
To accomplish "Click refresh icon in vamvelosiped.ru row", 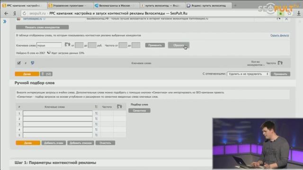I will [278, 19].
